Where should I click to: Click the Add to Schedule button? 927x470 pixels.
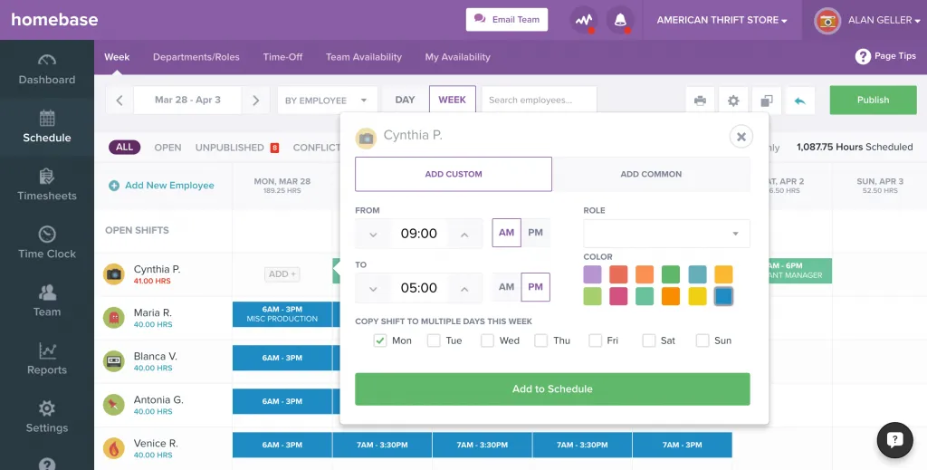pos(552,388)
